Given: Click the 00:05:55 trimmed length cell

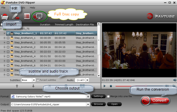Looking at the screenshot, I should [60, 43].
